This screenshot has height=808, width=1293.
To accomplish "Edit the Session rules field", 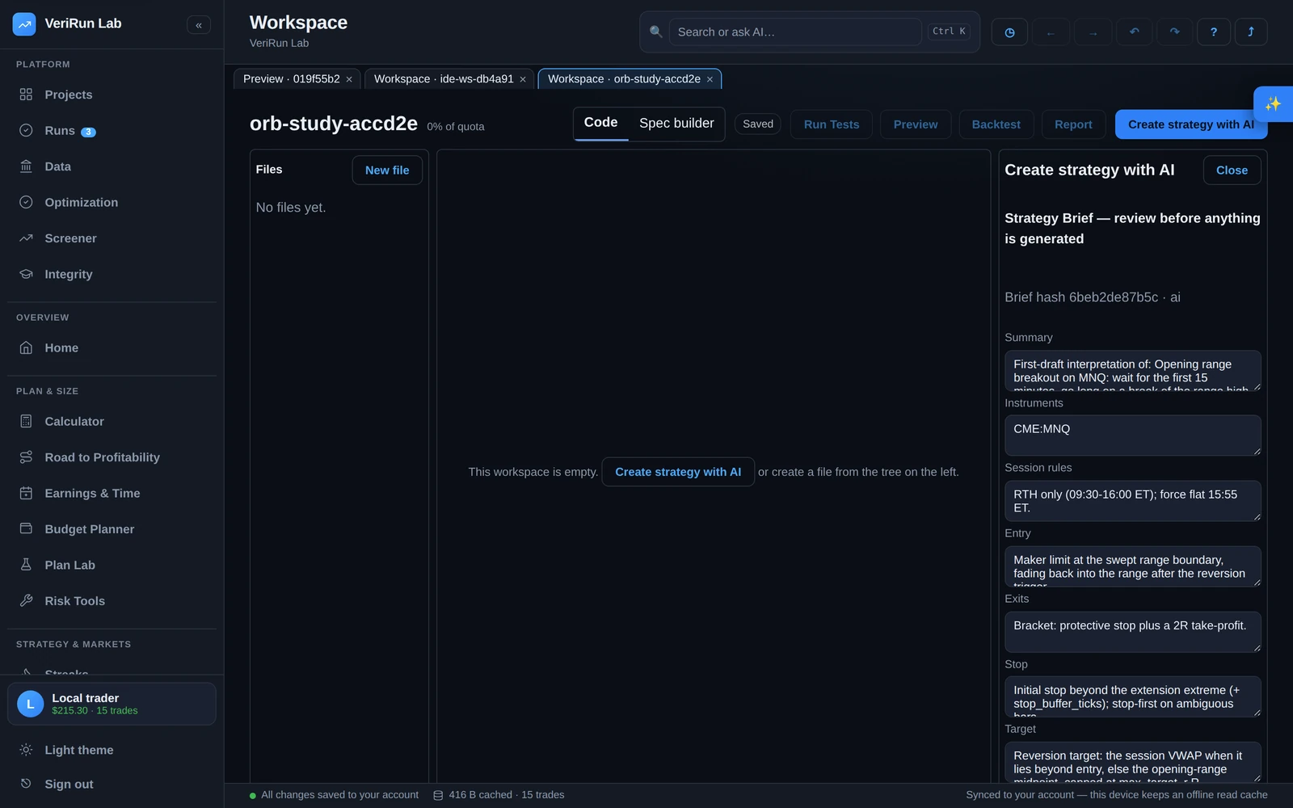I will tap(1132, 501).
